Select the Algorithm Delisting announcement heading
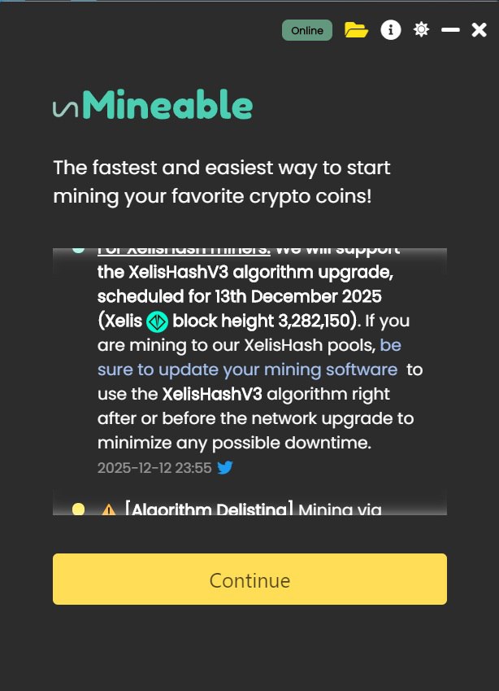The width and height of the screenshot is (499, 691). pos(209,510)
